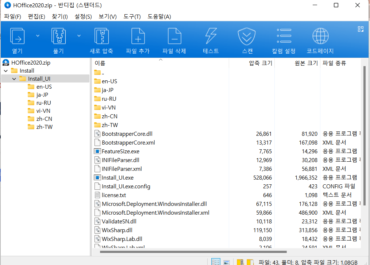Screen dimensions: 370x265
Task: Select FeatureSize.exe file icon
Action: 97,151
